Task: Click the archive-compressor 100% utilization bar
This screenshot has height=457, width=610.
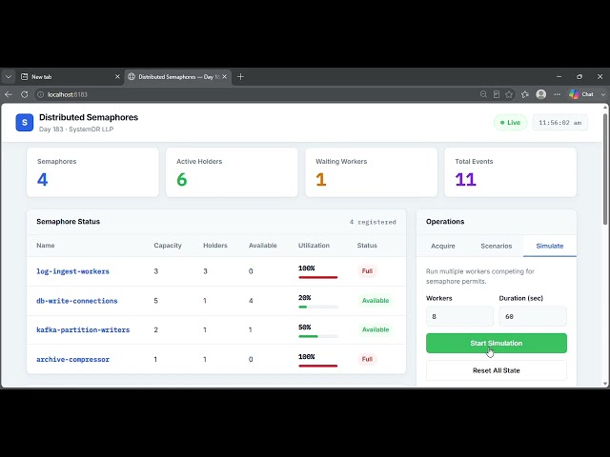Action: click(317, 366)
